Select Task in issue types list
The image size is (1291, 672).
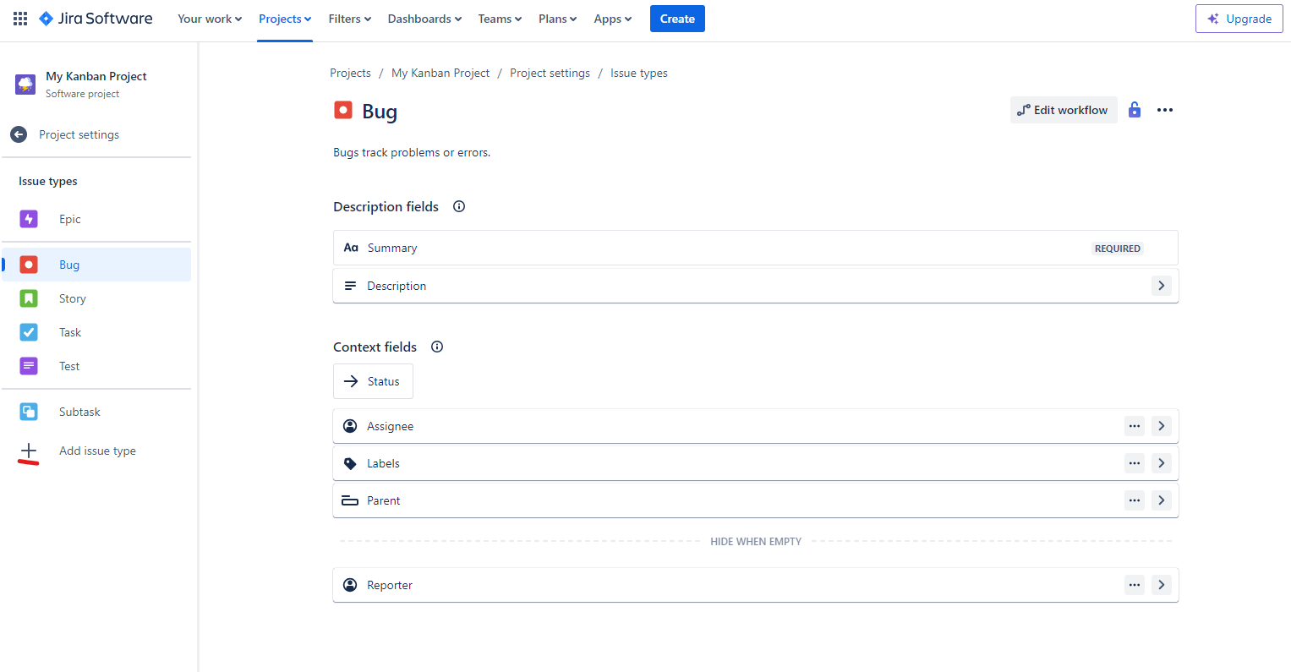(96, 332)
